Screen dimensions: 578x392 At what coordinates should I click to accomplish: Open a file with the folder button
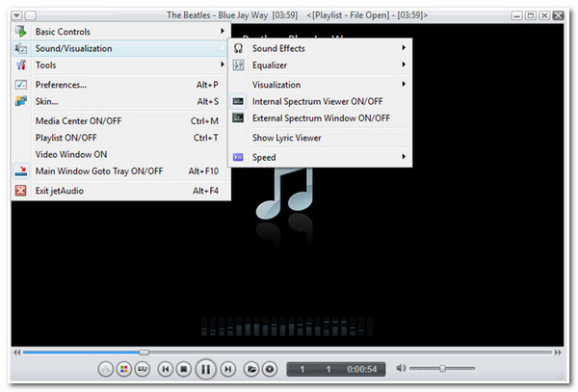pos(251,369)
